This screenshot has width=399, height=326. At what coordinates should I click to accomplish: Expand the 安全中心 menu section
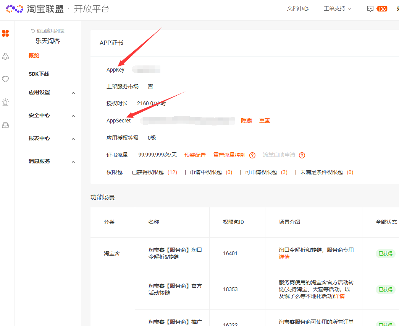[52, 115]
